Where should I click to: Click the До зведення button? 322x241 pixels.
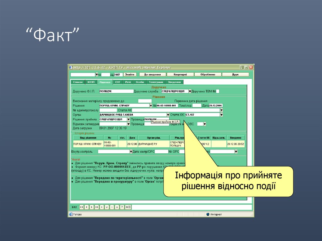(153, 74)
